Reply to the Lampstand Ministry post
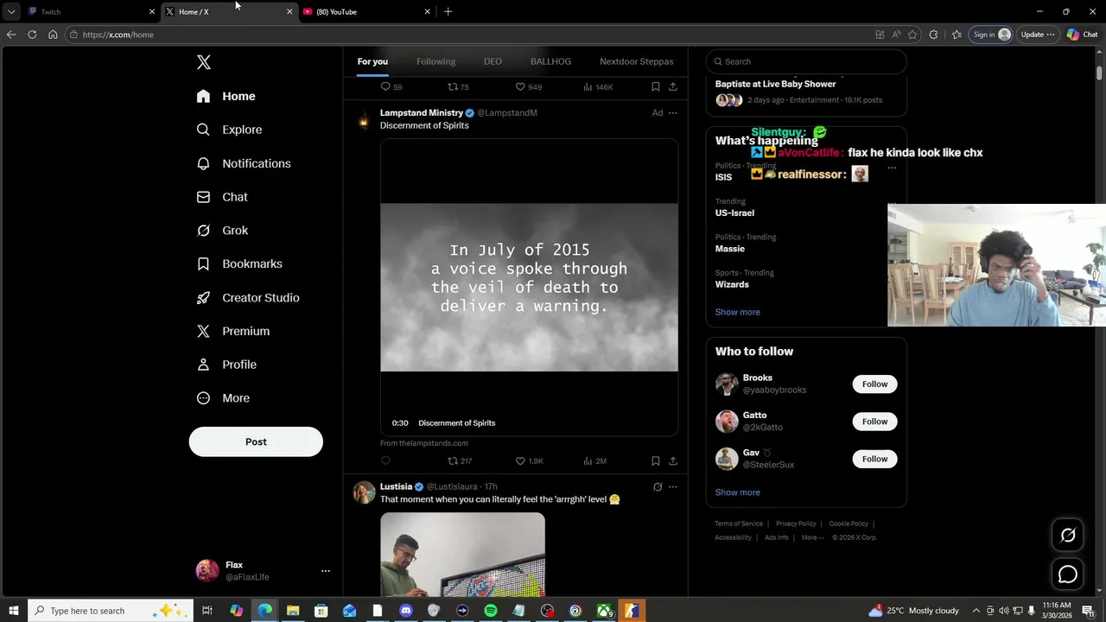The width and height of the screenshot is (1106, 622). pyautogui.click(x=385, y=461)
